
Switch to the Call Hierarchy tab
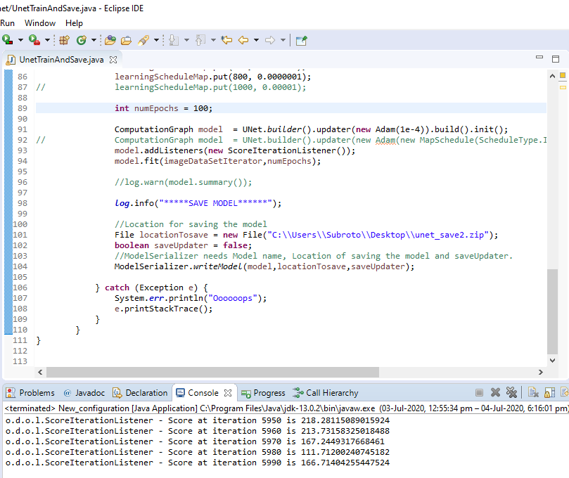(325, 393)
